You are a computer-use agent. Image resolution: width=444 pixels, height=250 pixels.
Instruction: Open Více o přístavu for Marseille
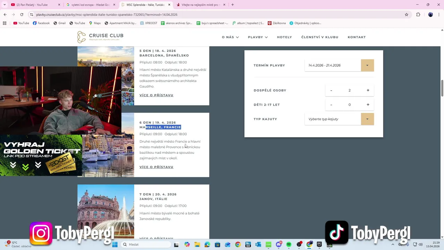coord(156,167)
